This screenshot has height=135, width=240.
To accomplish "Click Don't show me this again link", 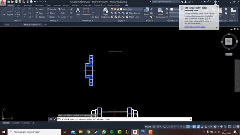I will [195, 27].
